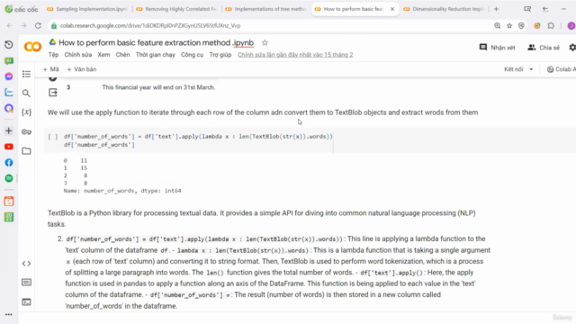Open Facebook in browser sidebar

tap(9, 162)
